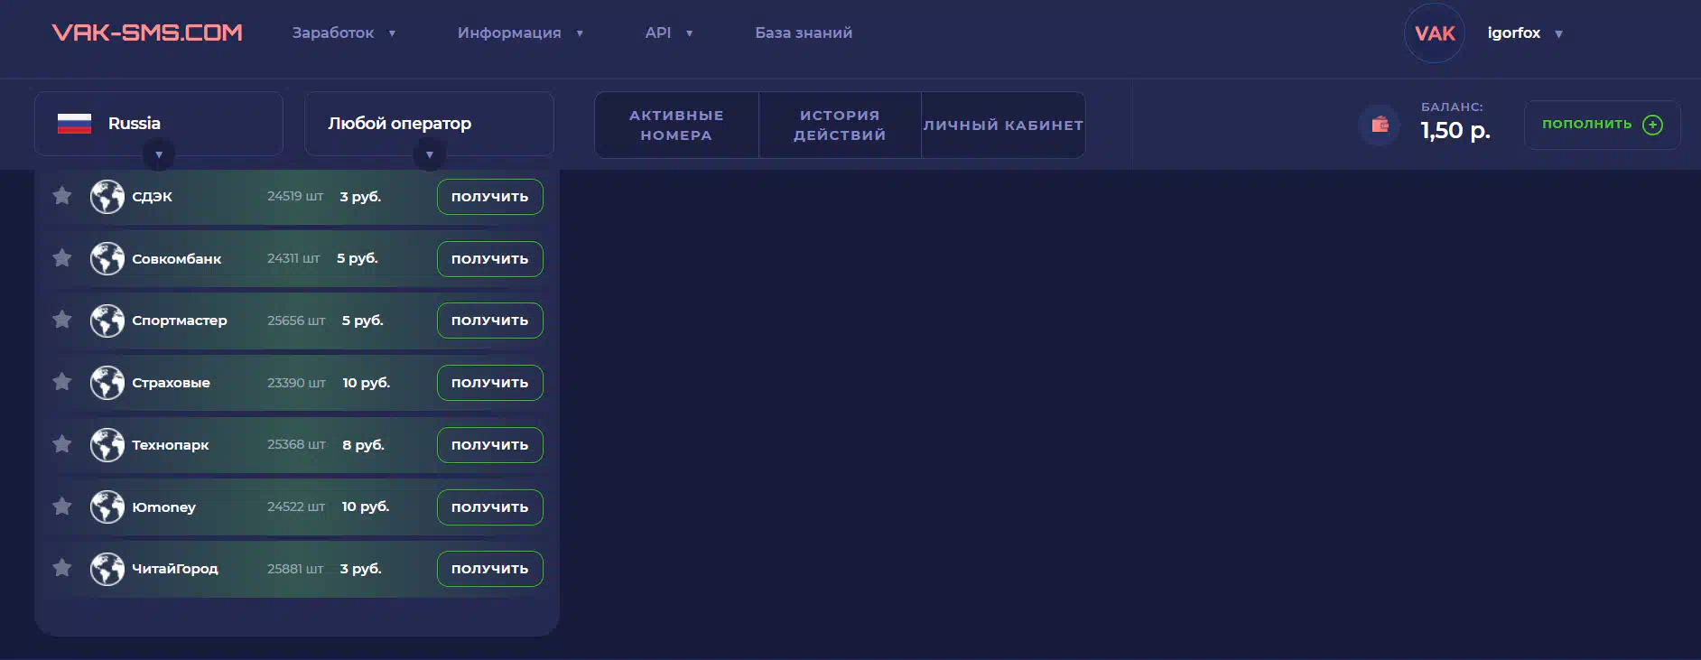1701x660 pixels.
Task: Click the wallet balance icon
Action: [1380, 125]
